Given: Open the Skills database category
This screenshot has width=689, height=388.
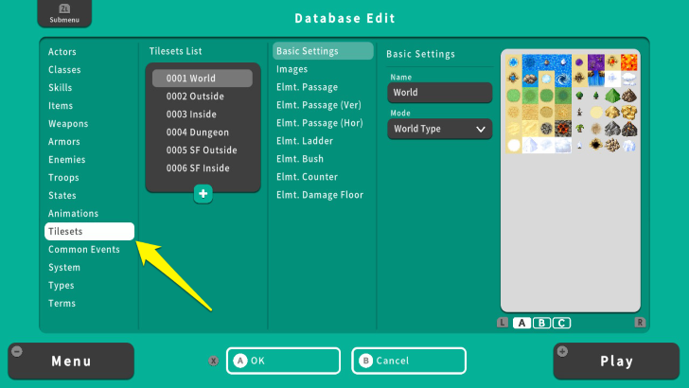Looking at the screenshot, I should tap(61, 88).
